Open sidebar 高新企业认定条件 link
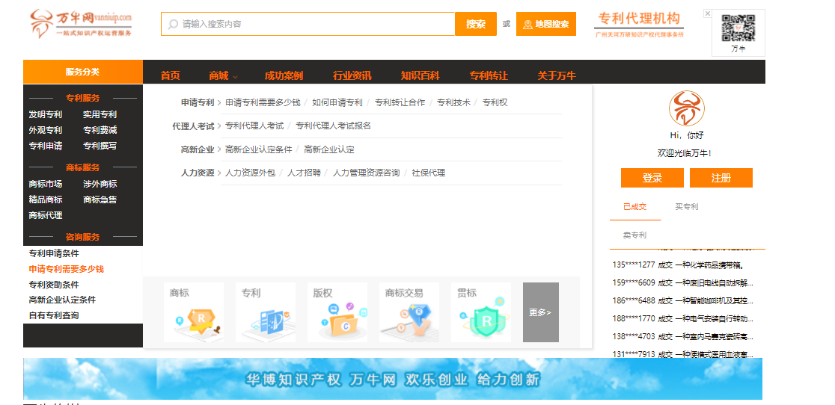Viewport: 835px width, 405px height. [x=62, y=300]
